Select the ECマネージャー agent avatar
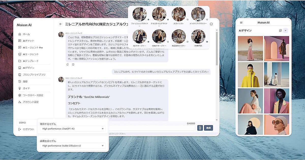The height and width of the screenshot is (160, 305). (x=140, y=37)
